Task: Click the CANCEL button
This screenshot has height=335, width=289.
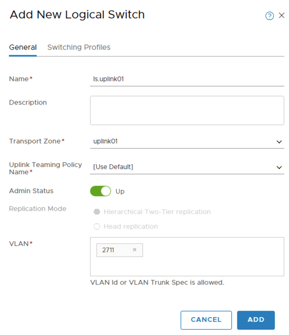Action: pyautogui.click(x=206, y=320)
